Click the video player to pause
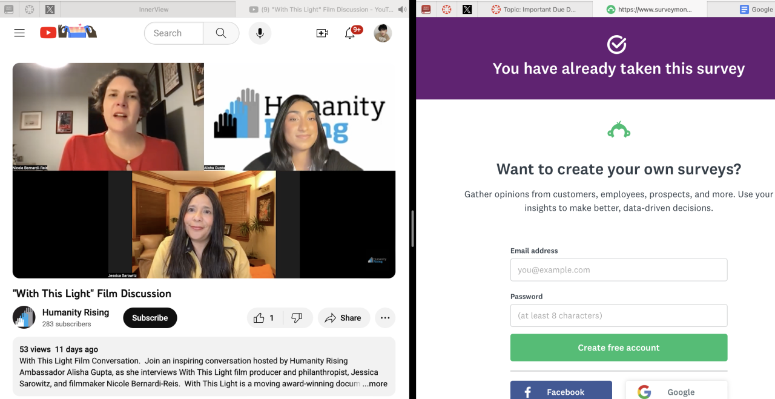 tap(204, 170)
